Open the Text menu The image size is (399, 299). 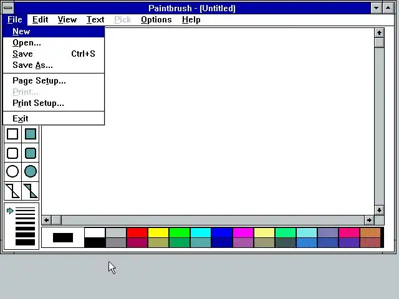[x=95, y=19]
